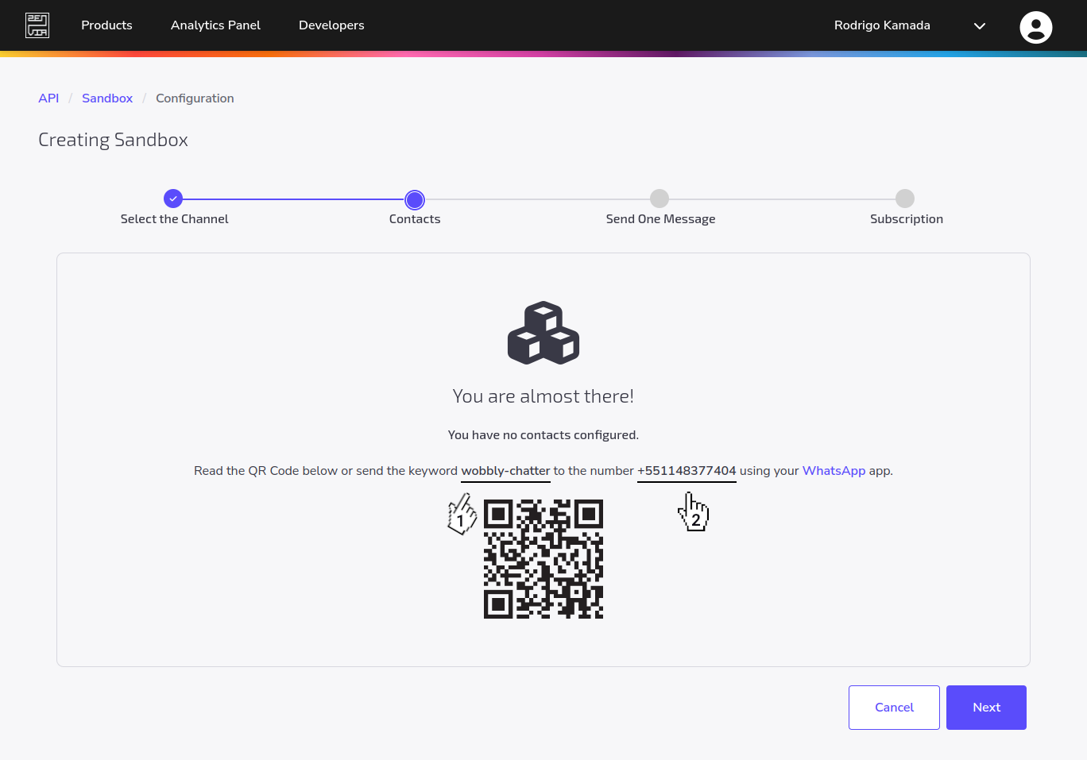This screenshot has width=1087, height=760.
Task: Click the QR Code image
Action: pos(543,559)
